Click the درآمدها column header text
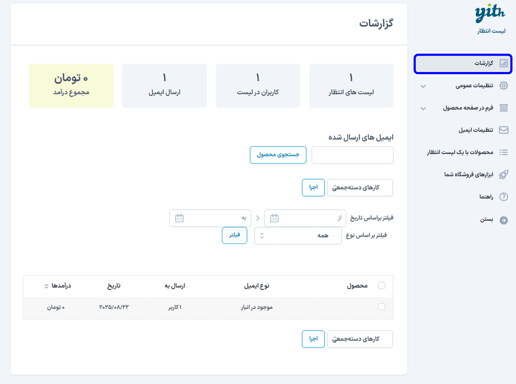 [x=61, y=286]
